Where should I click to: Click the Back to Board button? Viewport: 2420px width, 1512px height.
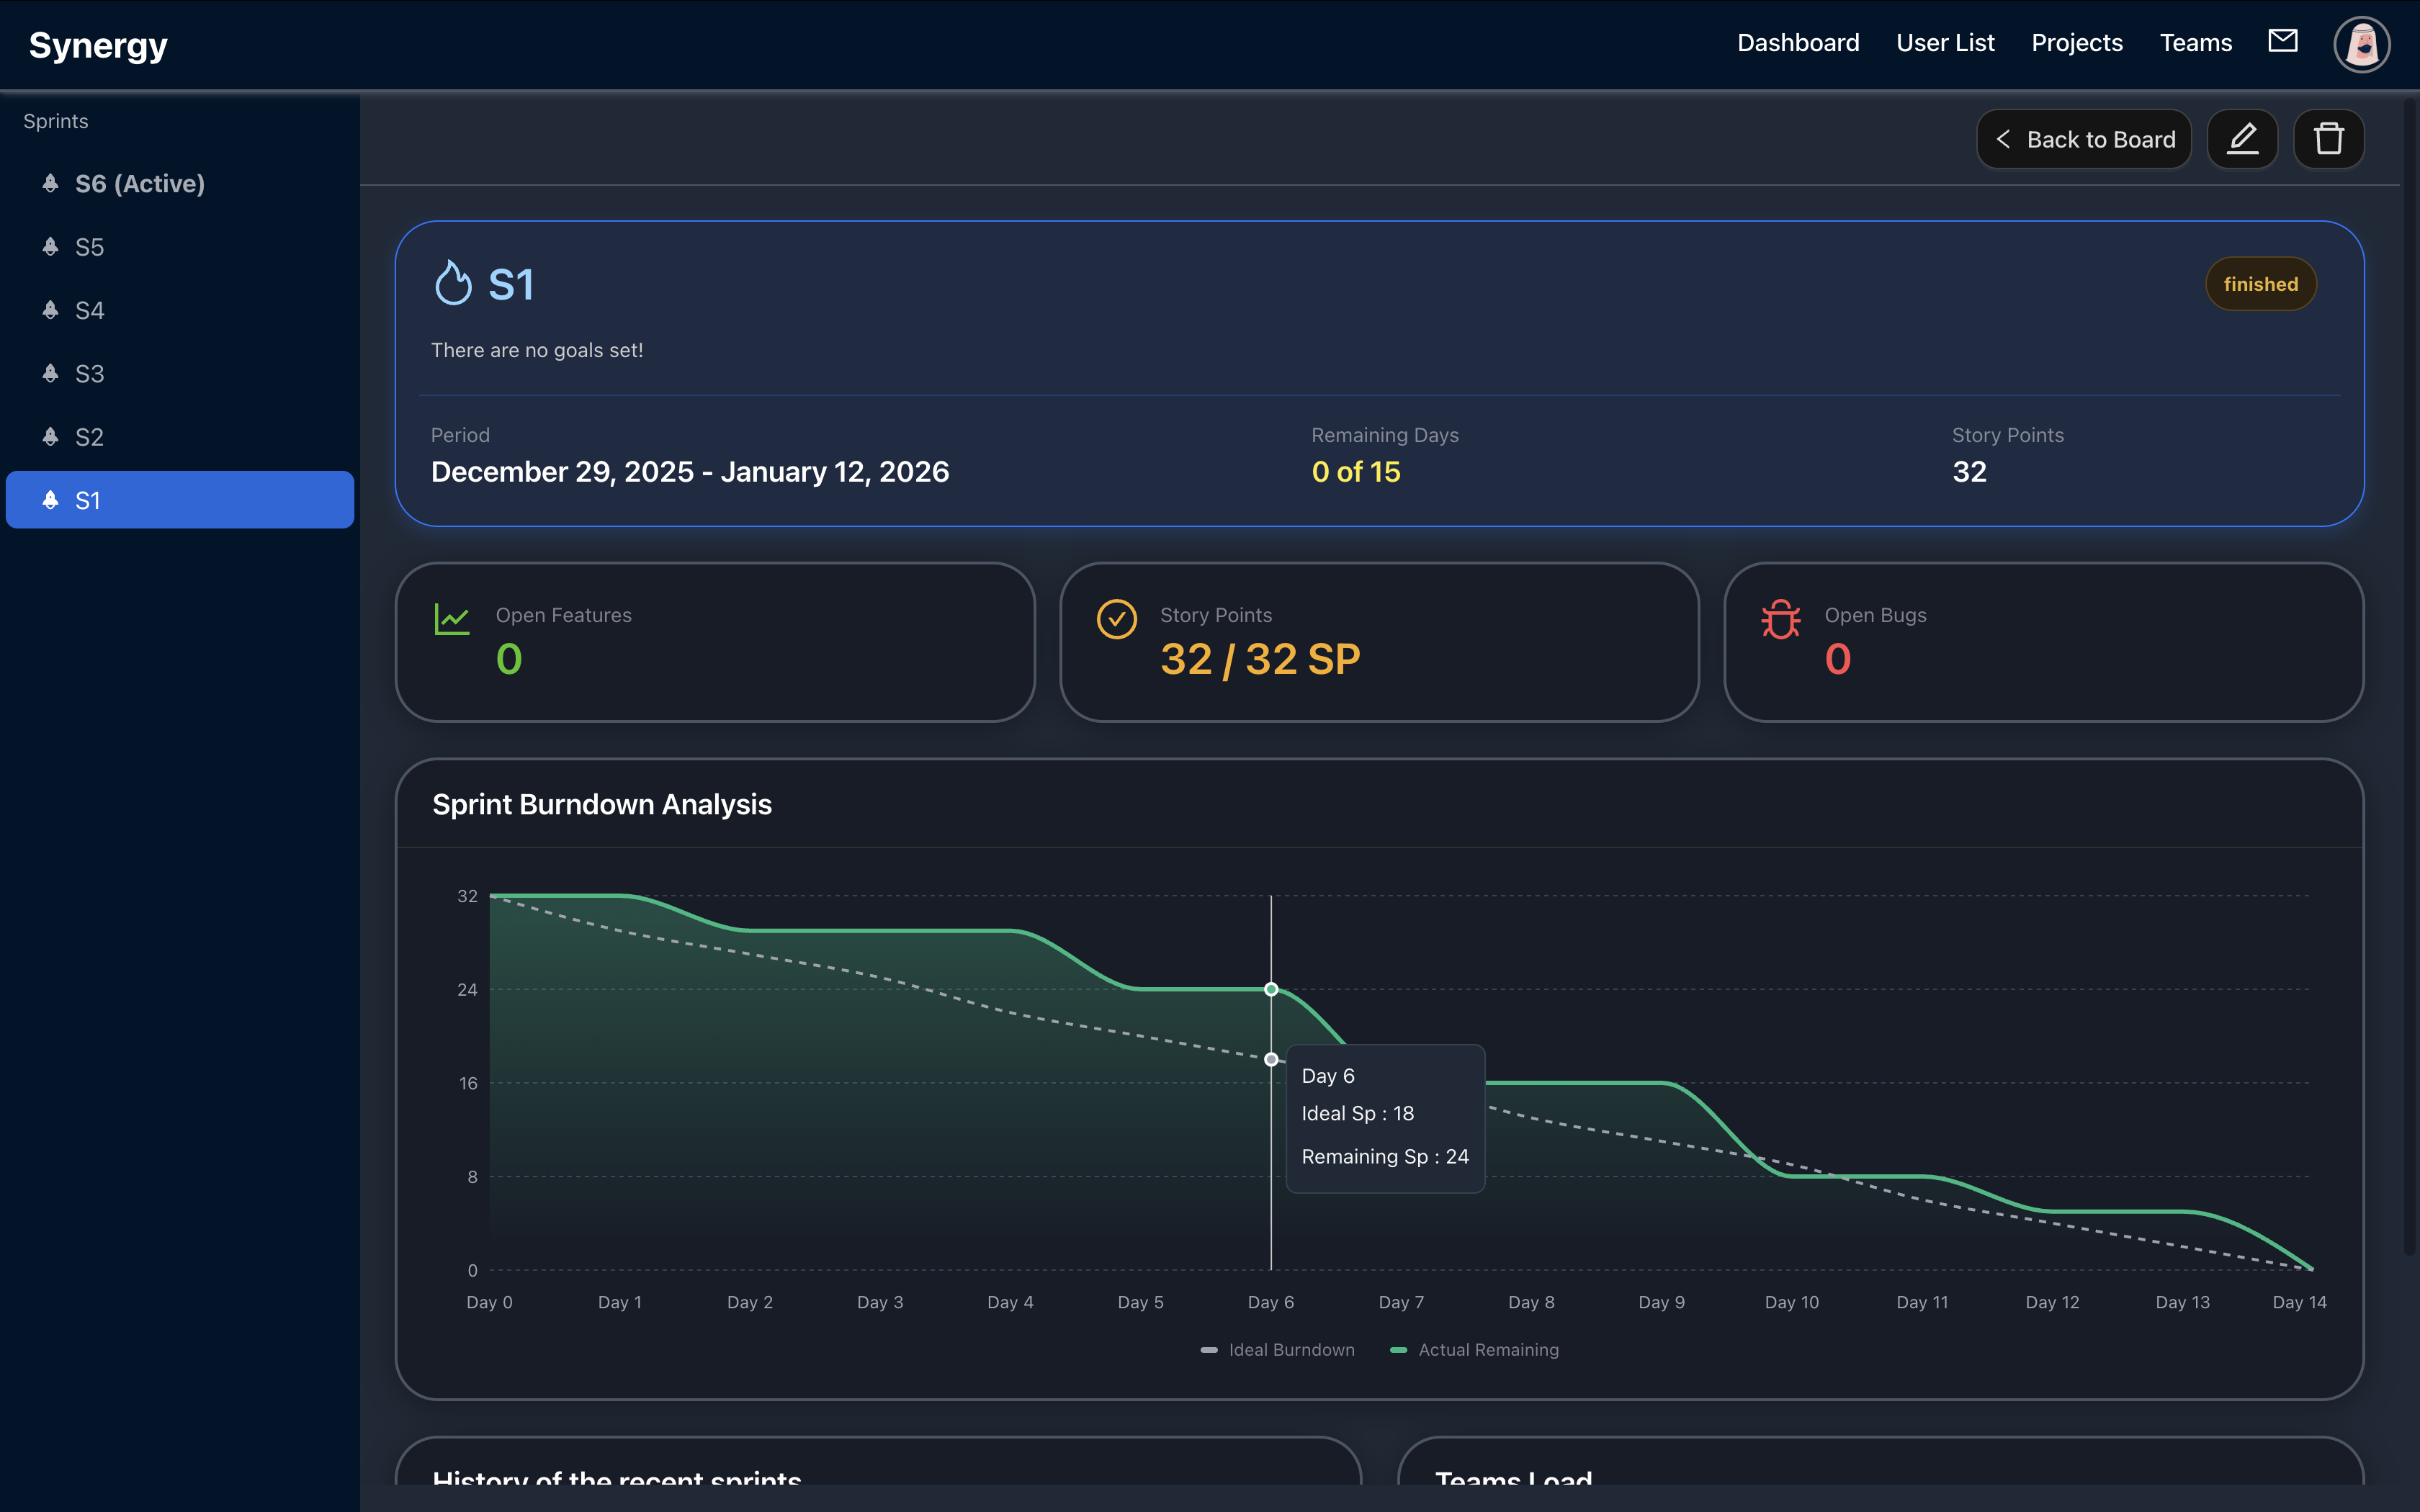(2083, 139)
